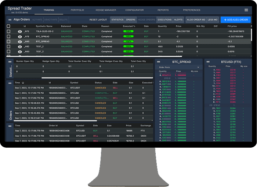This screenshot has width=257, height=187.
Task: Open the hamburger menu in top-right corner
Action: (246, 10)
